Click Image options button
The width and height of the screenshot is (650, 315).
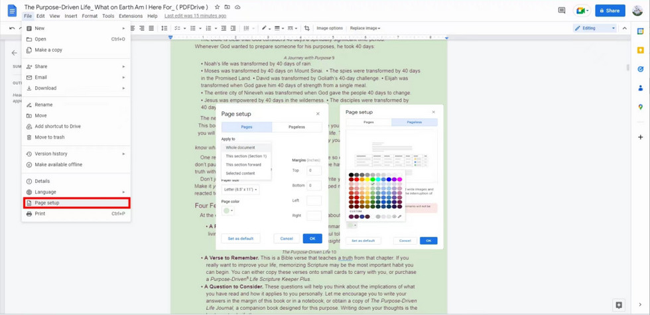click(330, 28)
